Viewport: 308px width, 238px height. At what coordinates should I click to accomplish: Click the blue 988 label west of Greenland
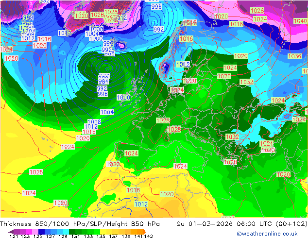(28, 17)
